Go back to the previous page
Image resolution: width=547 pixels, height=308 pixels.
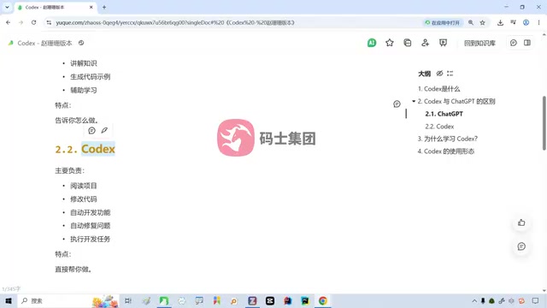pyautogui.click(x=8, y=23)
